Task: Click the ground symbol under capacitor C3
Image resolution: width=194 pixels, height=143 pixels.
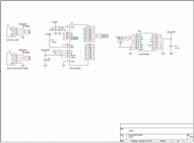Action: coord(171,54)
